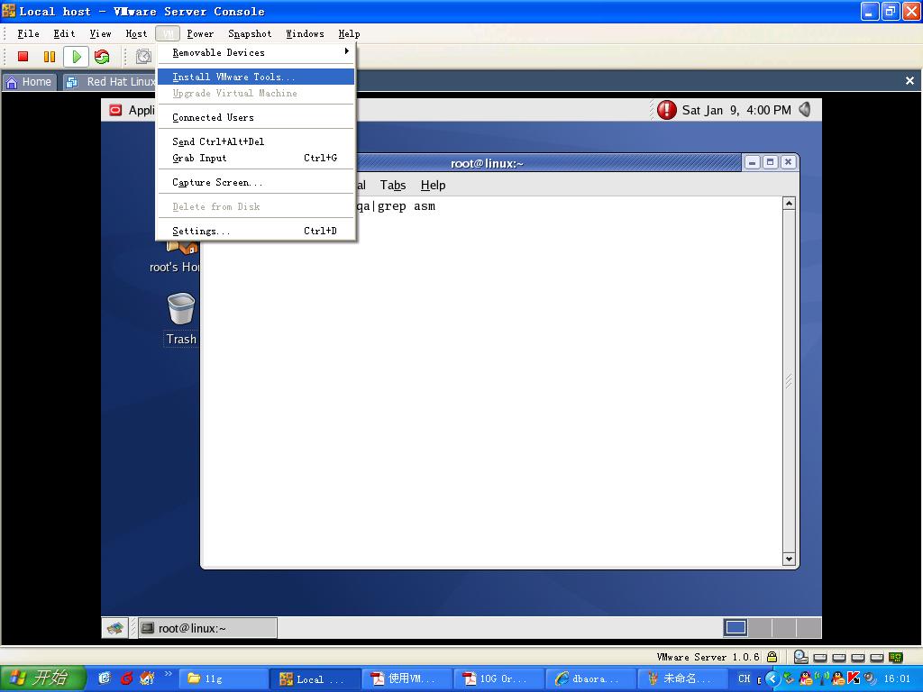Open the Windows menu
This screenshot has height=692, width=923.
pos(305,33)
